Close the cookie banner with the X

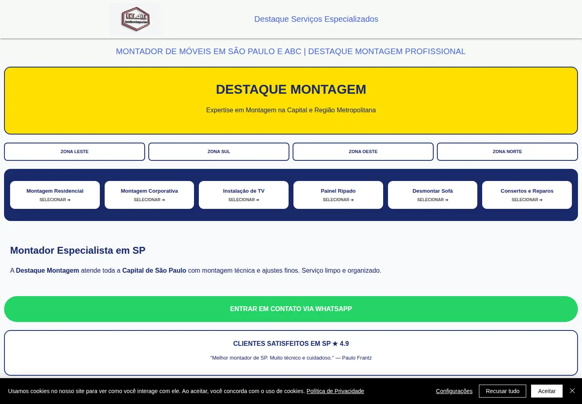[x=572, y=391]
